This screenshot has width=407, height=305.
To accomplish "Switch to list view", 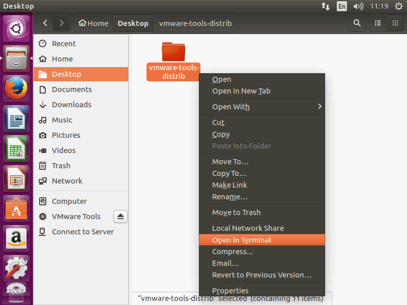I will coord(378,23).
